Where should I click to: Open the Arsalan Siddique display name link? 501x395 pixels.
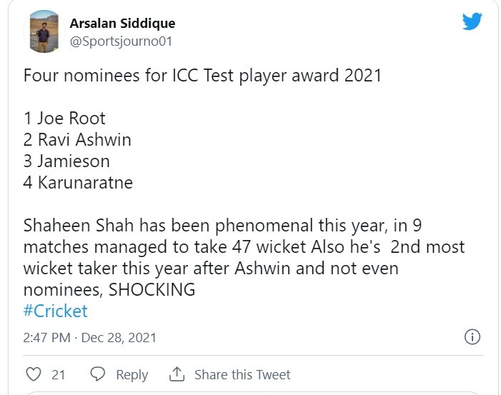click(122, 24)
